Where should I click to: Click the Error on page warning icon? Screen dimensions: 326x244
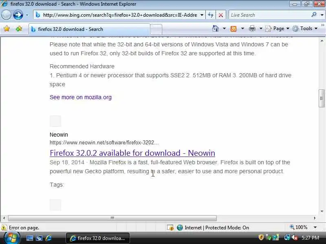click(4, 228)
